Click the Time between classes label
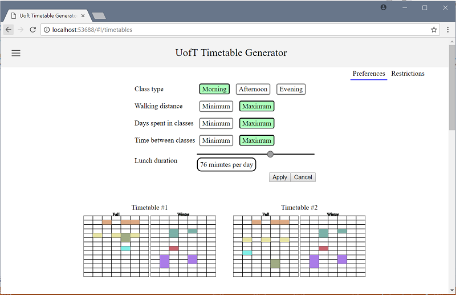The height and width of the screenshot is (295, 456). [x=165, y=140]
